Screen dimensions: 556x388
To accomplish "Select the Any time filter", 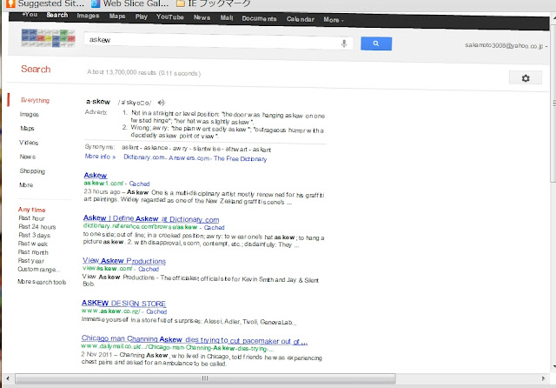I will pyautogui.click(x=31, y=210).
